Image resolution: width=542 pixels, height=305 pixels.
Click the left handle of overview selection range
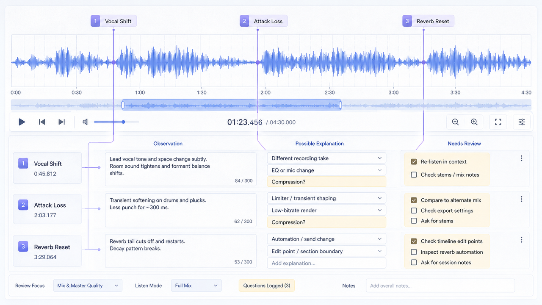point(123,105)
